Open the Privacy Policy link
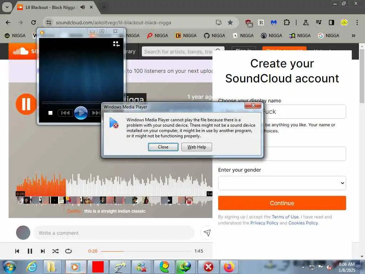The height and width of the screenshot is (274, 365). coord(264,223)
